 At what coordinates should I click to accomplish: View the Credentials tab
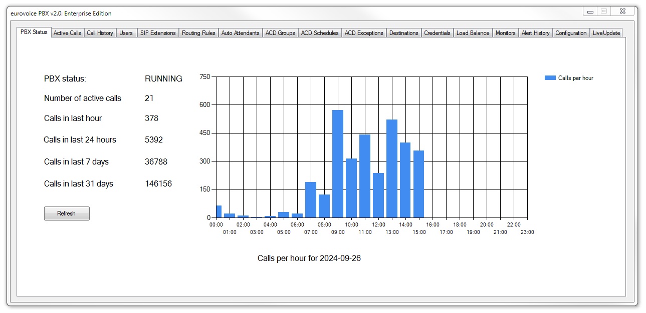(437, 33)
